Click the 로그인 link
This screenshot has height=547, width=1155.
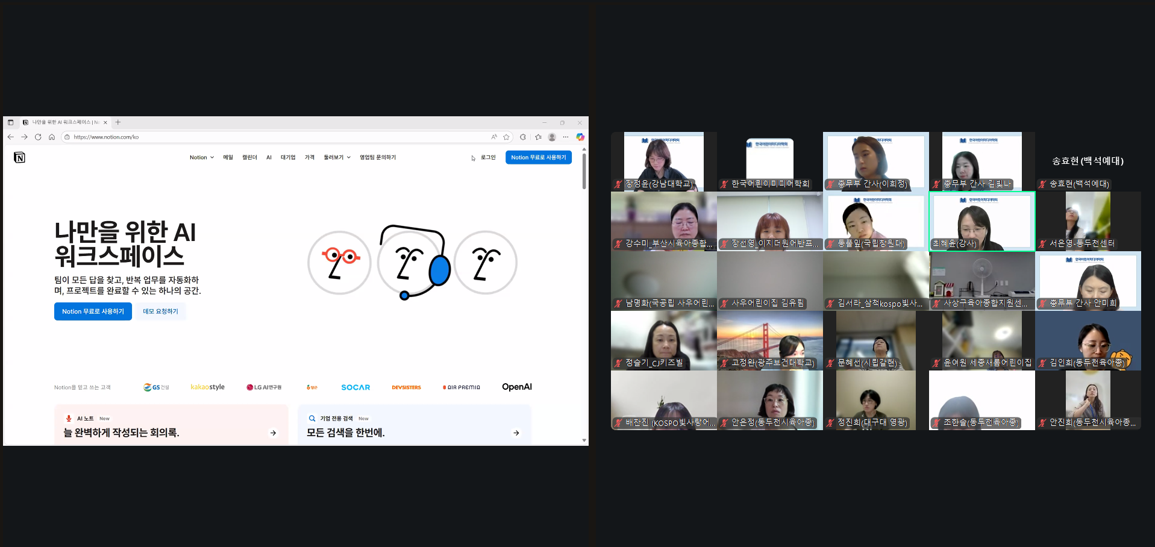[x=488, y=157]
